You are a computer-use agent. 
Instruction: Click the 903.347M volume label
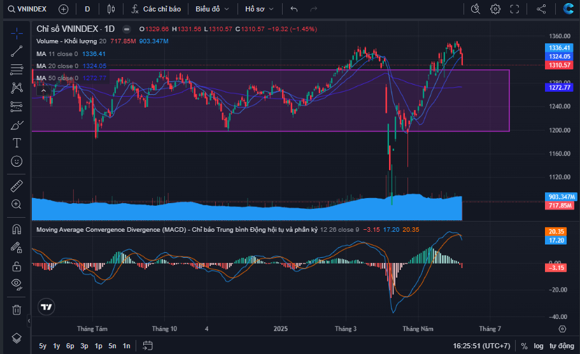[560, 197]
